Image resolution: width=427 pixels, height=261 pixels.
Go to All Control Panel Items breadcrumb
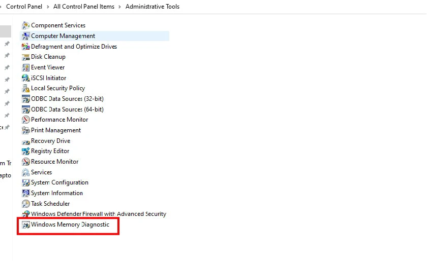tap(84, 7)
